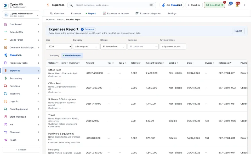Click the Ask Flowrica button
251x154 pixels.
pyautogui.click(x=172, y=5)
